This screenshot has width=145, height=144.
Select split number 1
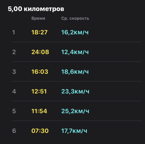pyautogui.click(x=14, y=32)
